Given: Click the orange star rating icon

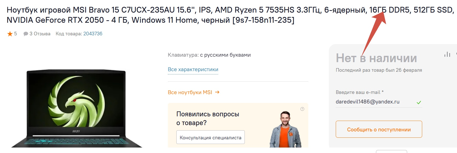Looking at the screenshot, I should [10, 34].
